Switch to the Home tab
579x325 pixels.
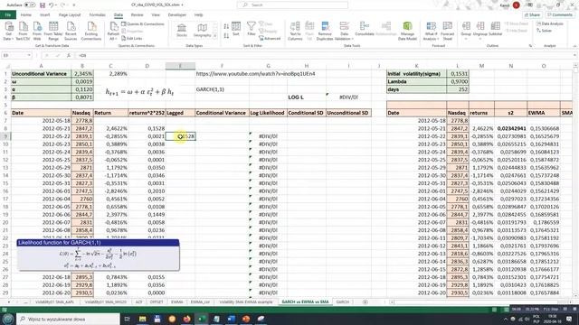tap(26, 14)
